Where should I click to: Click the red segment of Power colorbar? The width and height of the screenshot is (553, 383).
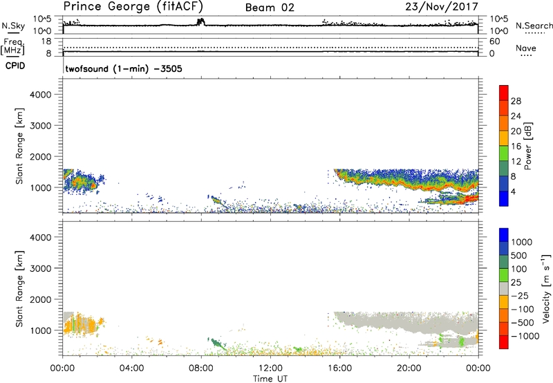(504, 93)
